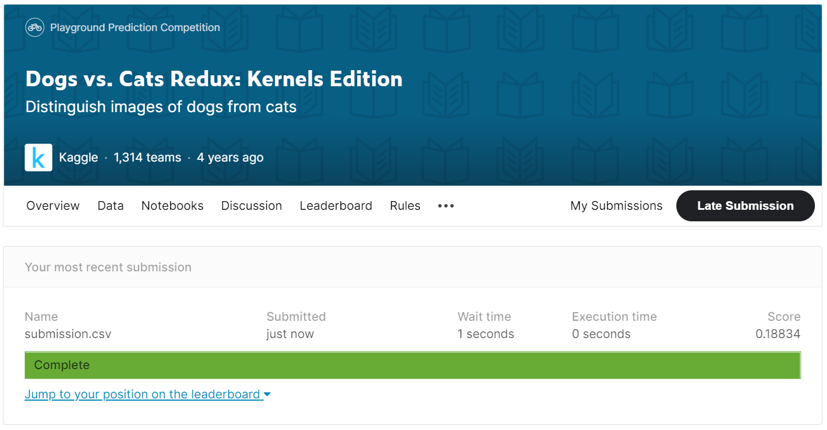Viewport: 827px width, 430px height.
Task: Expand the leaderboard position dropdown arrow
Action: coord(267,394)
